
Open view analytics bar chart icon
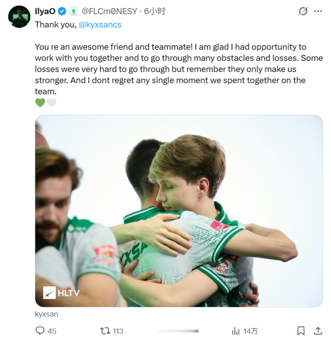[236, 331]
